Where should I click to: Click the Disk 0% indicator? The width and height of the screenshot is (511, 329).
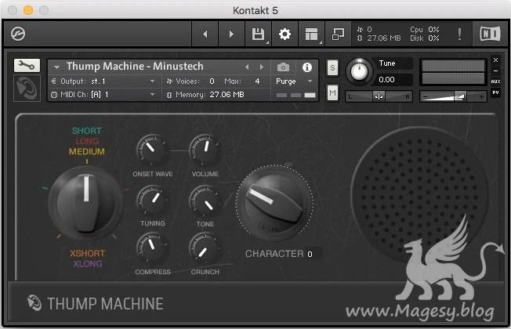pyautogui.click(x=425, y=38)
